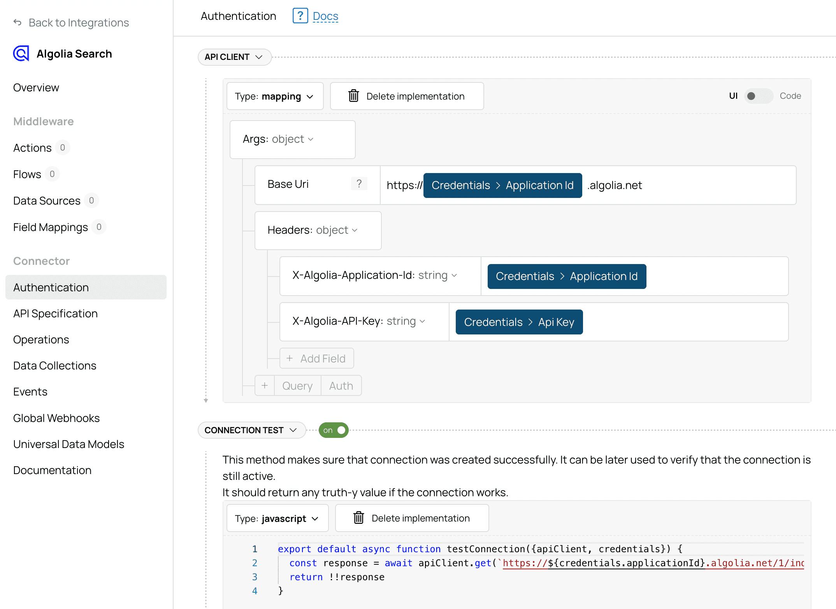Open the Type: mapping dropdown

point(275,96)
